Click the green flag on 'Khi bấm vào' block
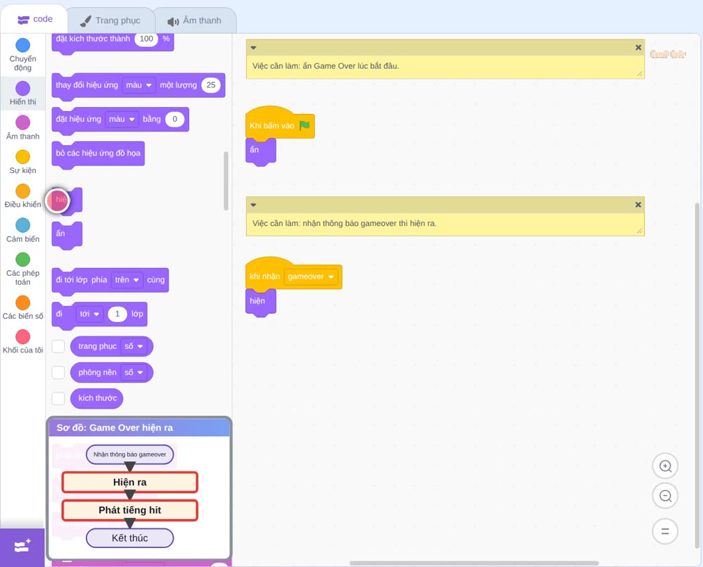Image resolution: width=703 pixels, height=567 pixels. pyautogui.click(x=304, y=126)
